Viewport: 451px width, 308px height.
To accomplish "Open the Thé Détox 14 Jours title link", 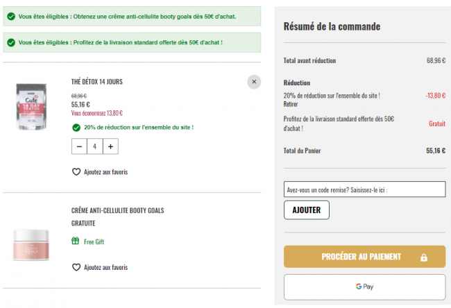I will [97, 82].
